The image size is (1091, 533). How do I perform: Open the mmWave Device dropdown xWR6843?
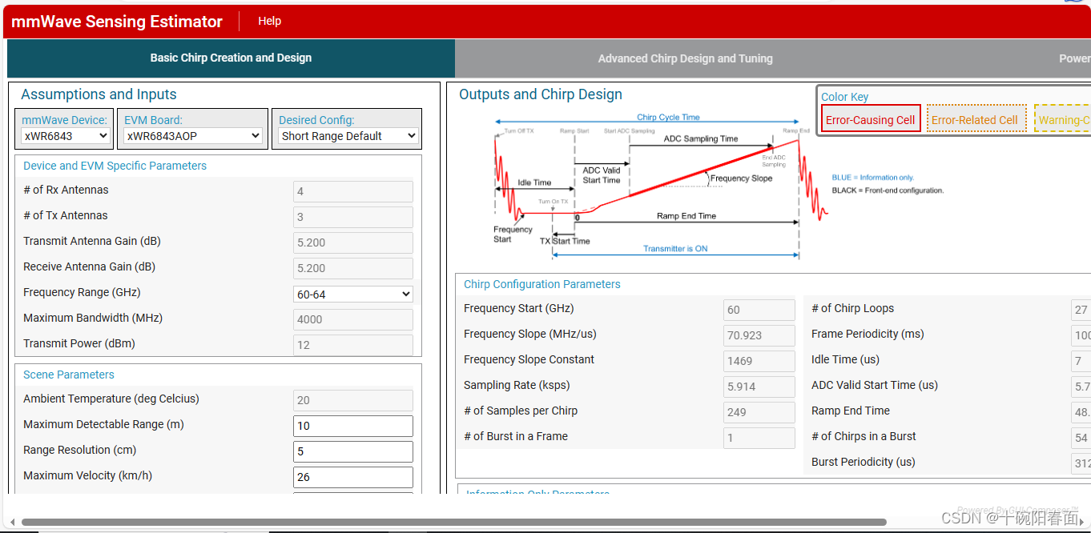(65, 136)
